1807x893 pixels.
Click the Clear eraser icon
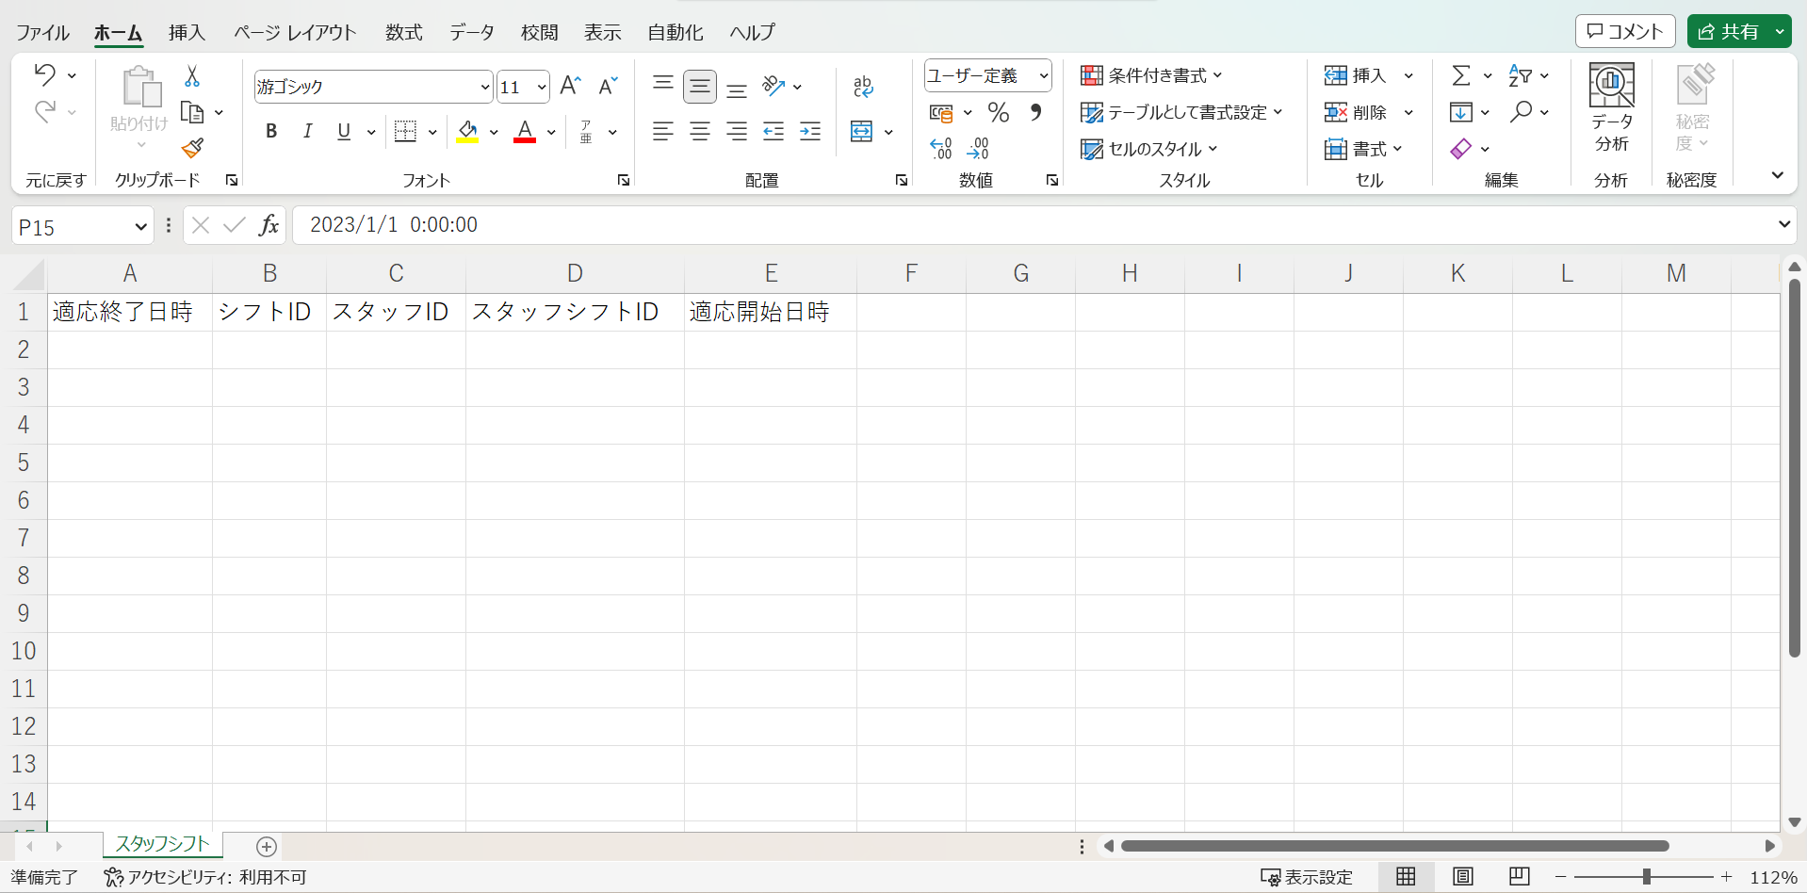1460,149
